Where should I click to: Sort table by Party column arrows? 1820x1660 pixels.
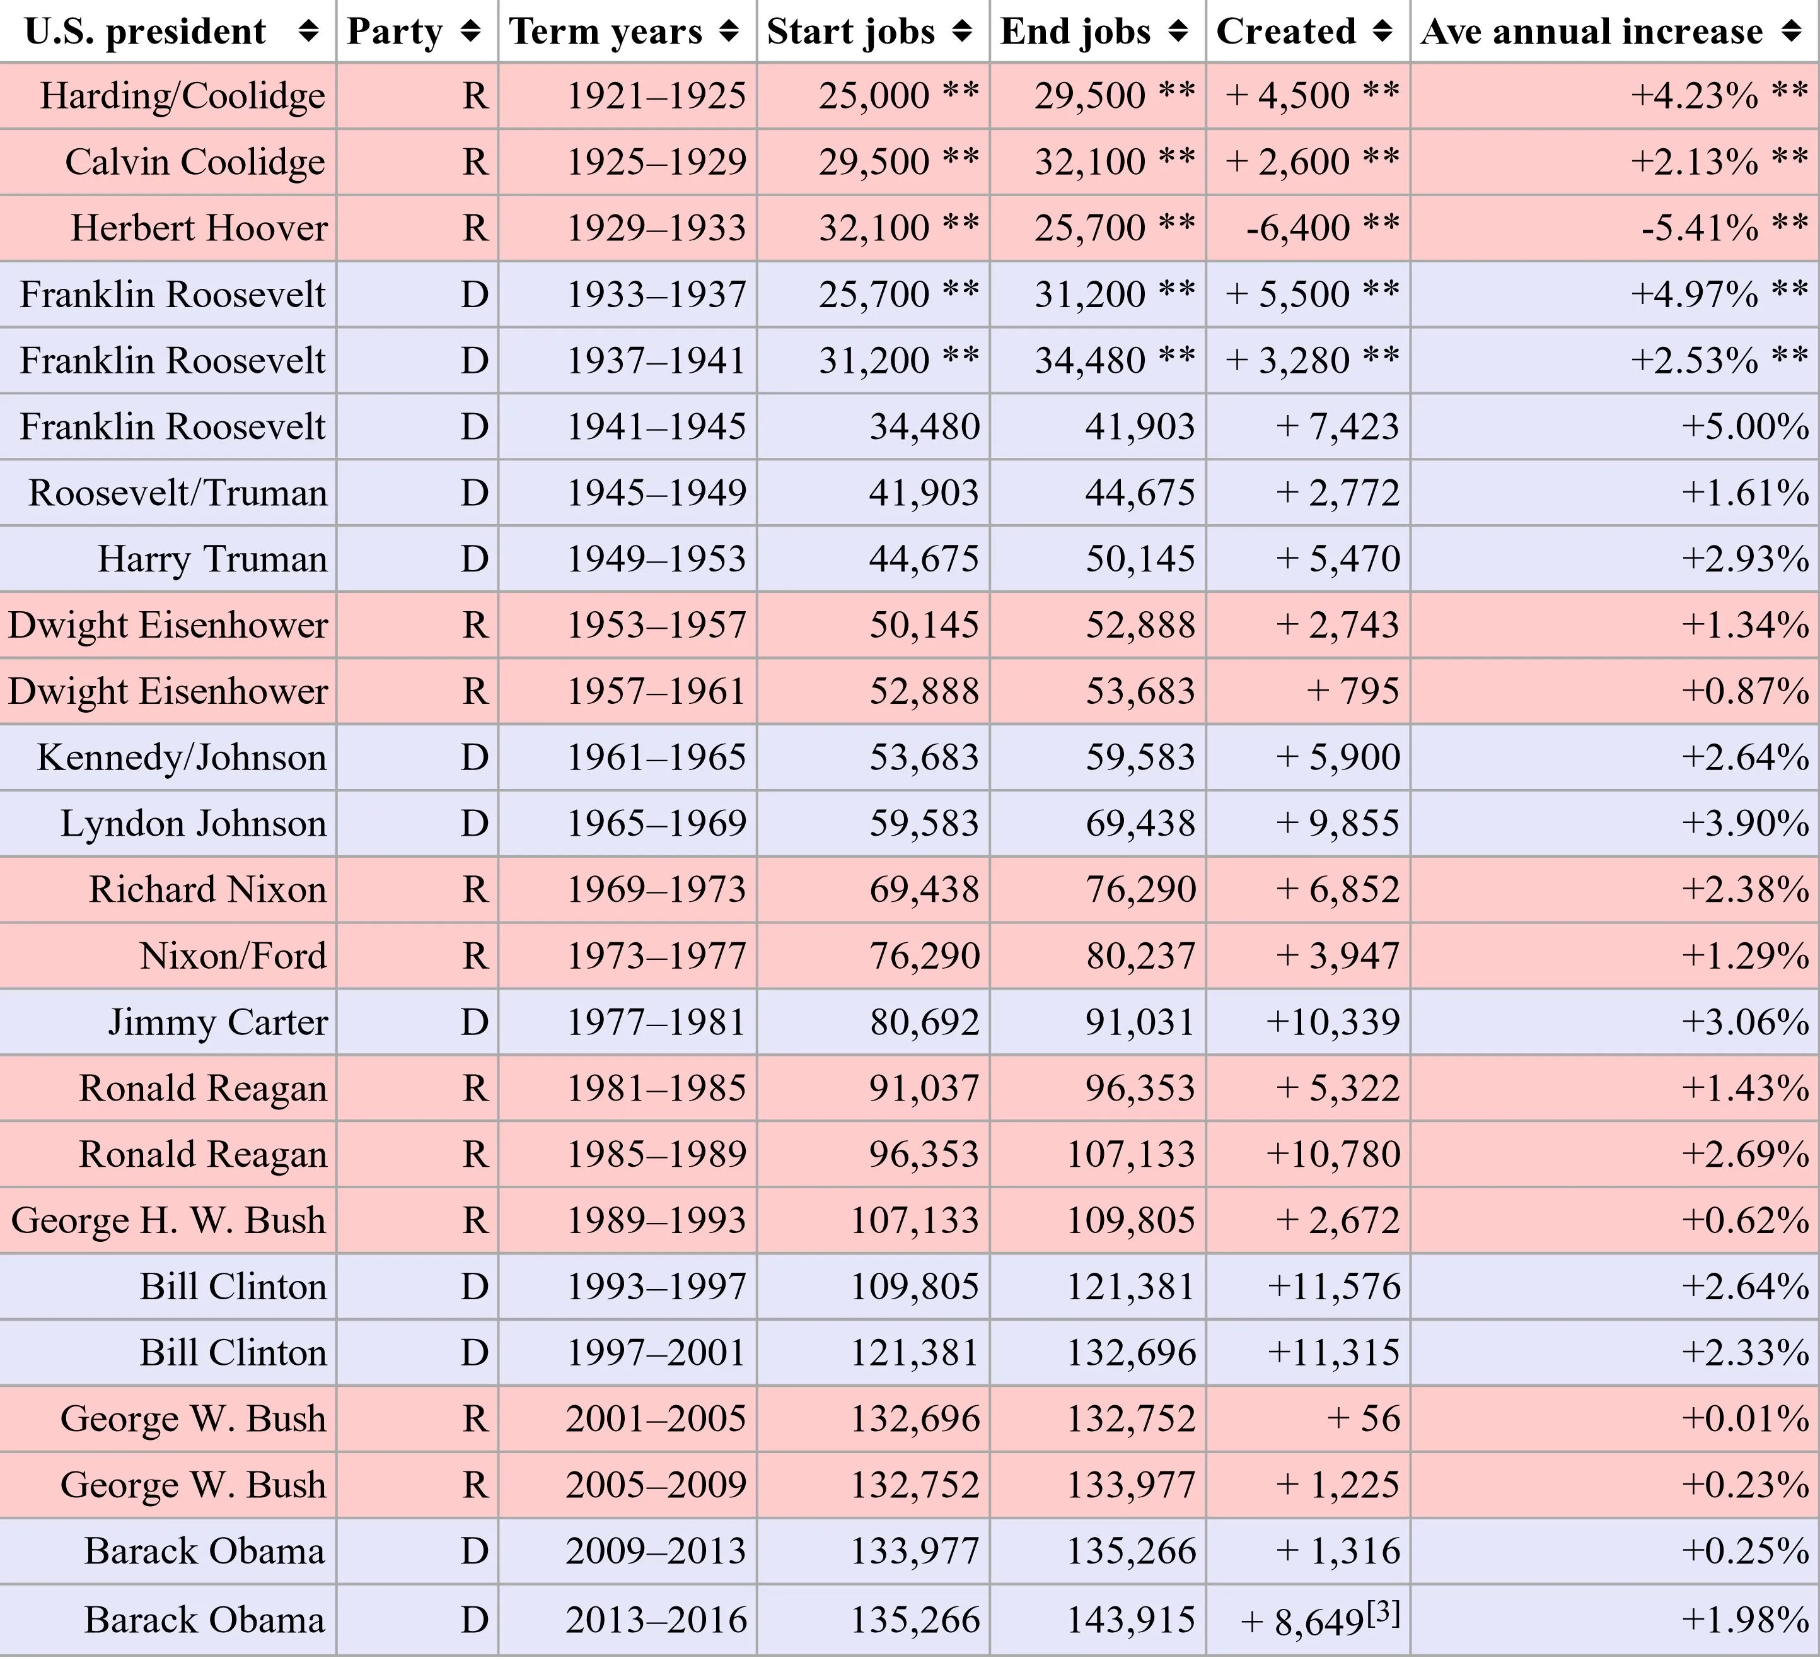tap(470, 33)
